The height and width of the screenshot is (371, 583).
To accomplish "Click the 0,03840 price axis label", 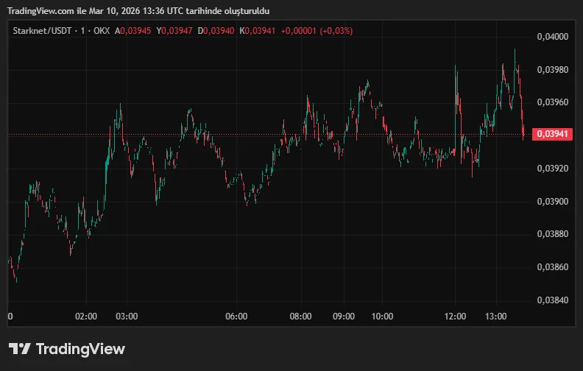I will (x=553, y=300).
